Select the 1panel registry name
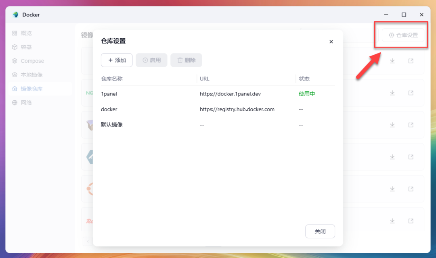The image size is (436, 258). click(109, 94)
